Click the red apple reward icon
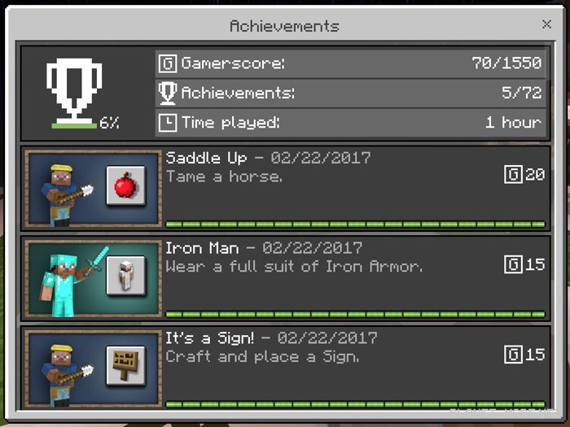 pyautogui.click(x=125, y=185)
